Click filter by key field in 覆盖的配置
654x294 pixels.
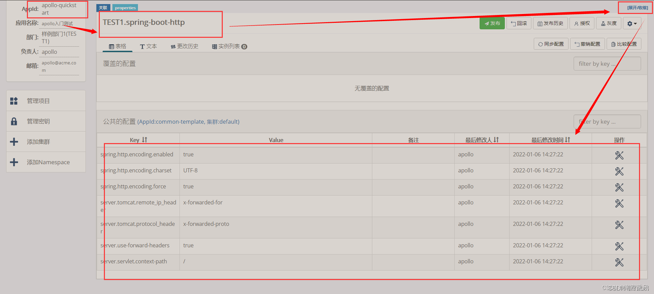607,64
